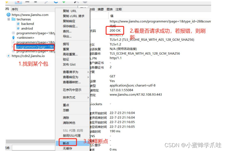Open the 图表 tab

click(110, 9)
